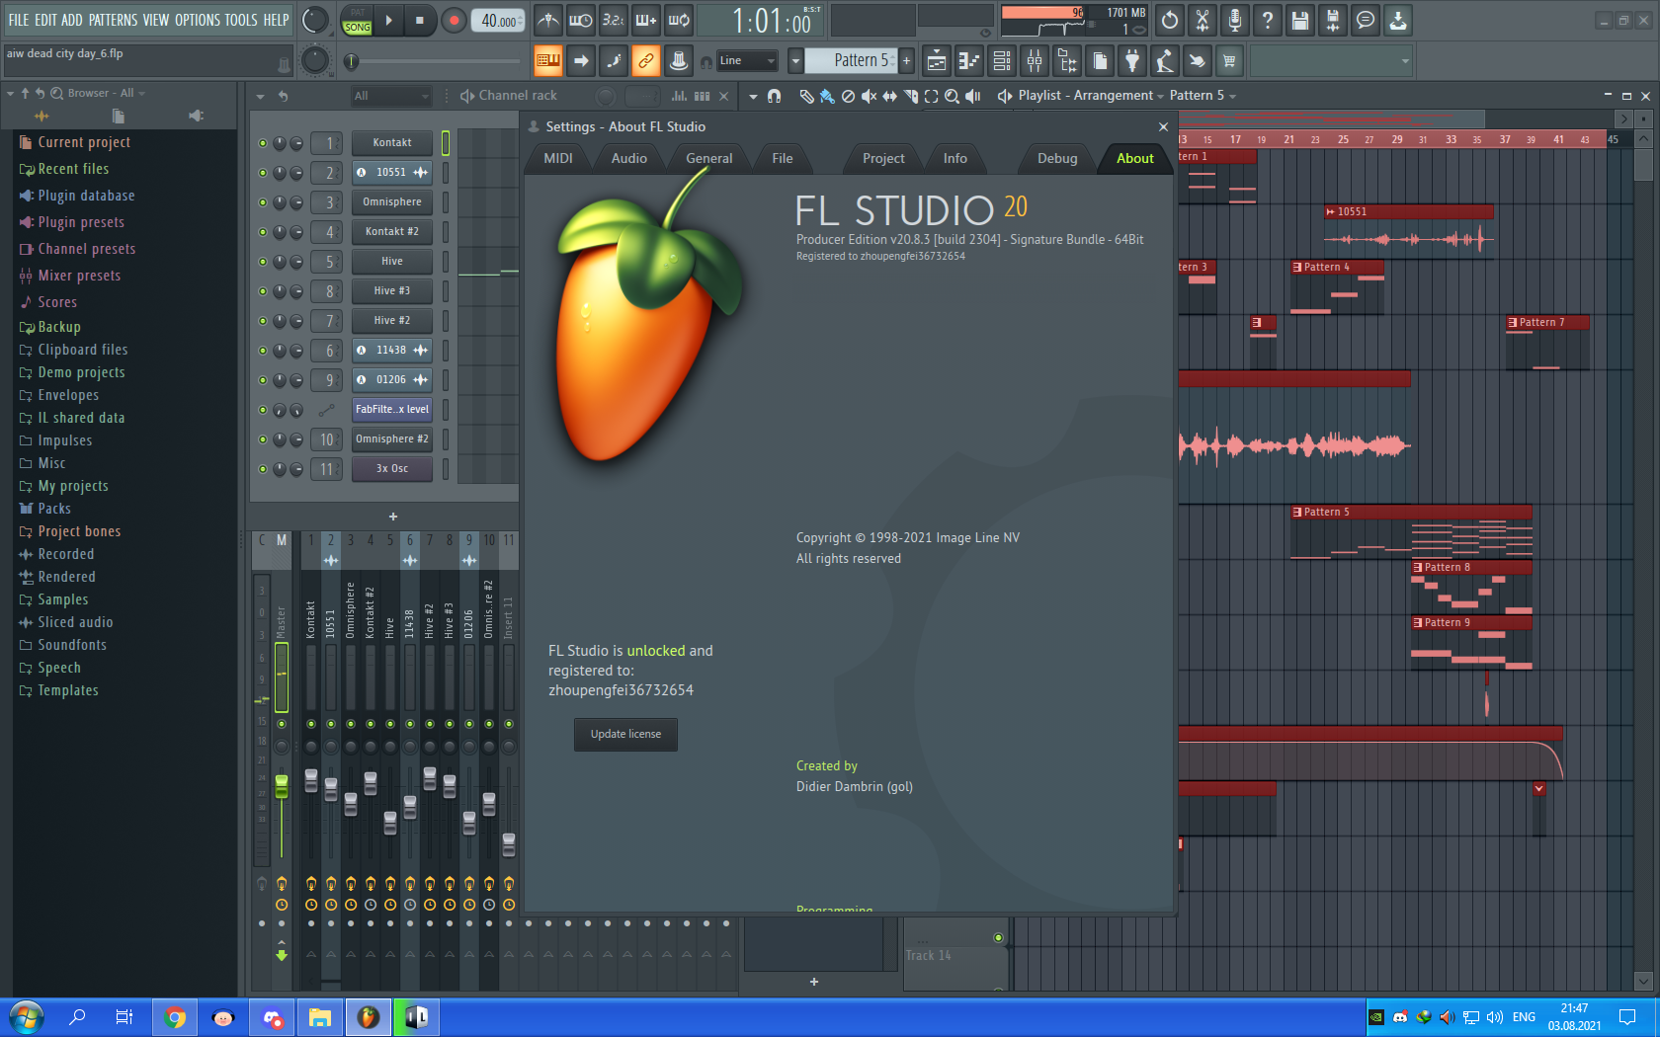Toggle the metronome icon

click(548, 20)
